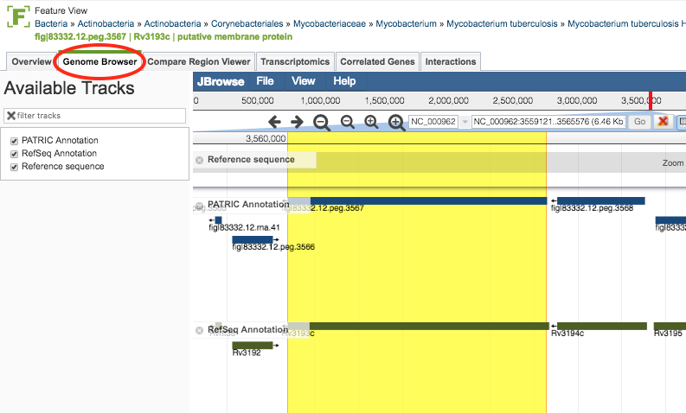Select the Rv3194c RefSeq gene bar
Viewport: 686px width, 413px height.
(601, 326)
